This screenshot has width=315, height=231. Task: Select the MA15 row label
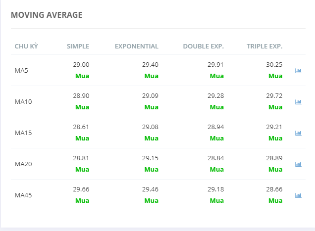(x=23, y=133)
